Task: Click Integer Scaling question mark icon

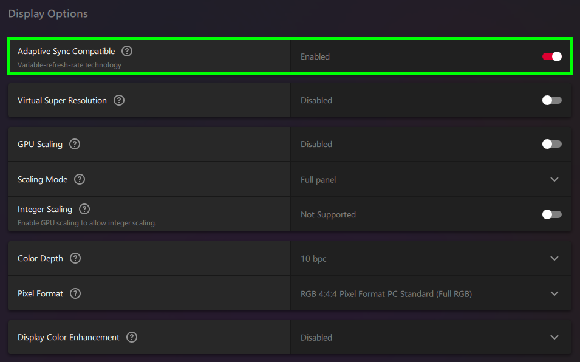Action: pyautogui.click(x=84, y=209)
